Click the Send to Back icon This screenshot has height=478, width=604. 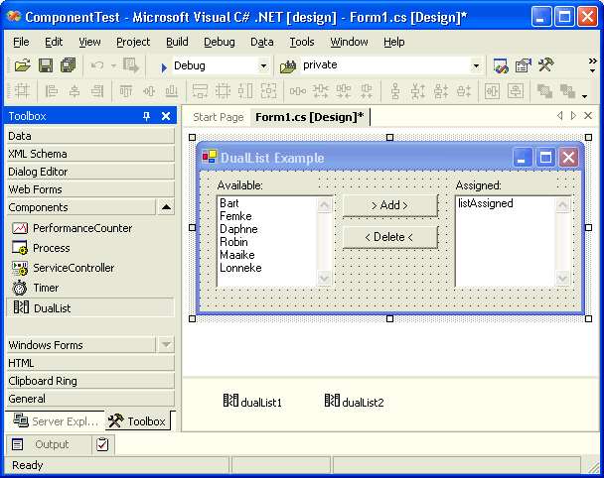[567, 91]
